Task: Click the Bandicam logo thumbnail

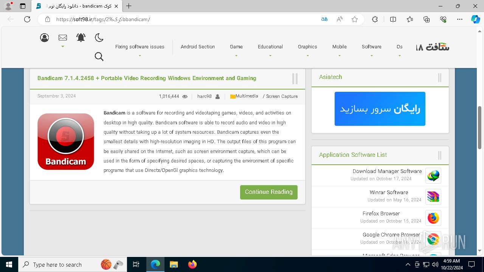Action: point(66,142)
